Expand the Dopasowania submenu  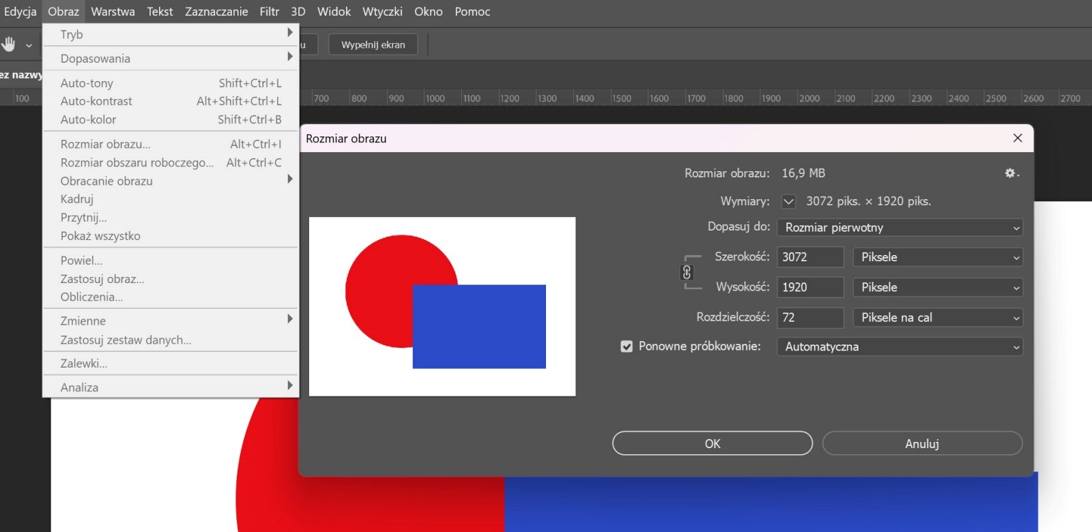[x=171, y=58]
